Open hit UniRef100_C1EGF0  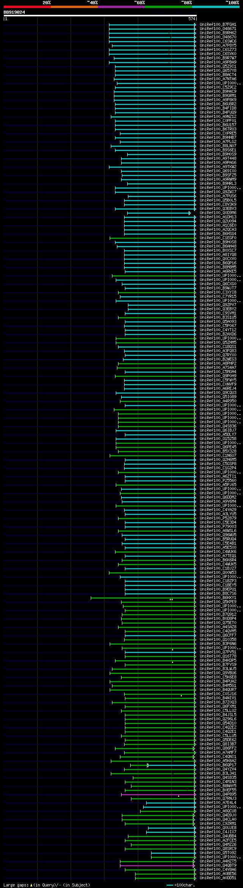pyautogui.click(x=218, y=238)
